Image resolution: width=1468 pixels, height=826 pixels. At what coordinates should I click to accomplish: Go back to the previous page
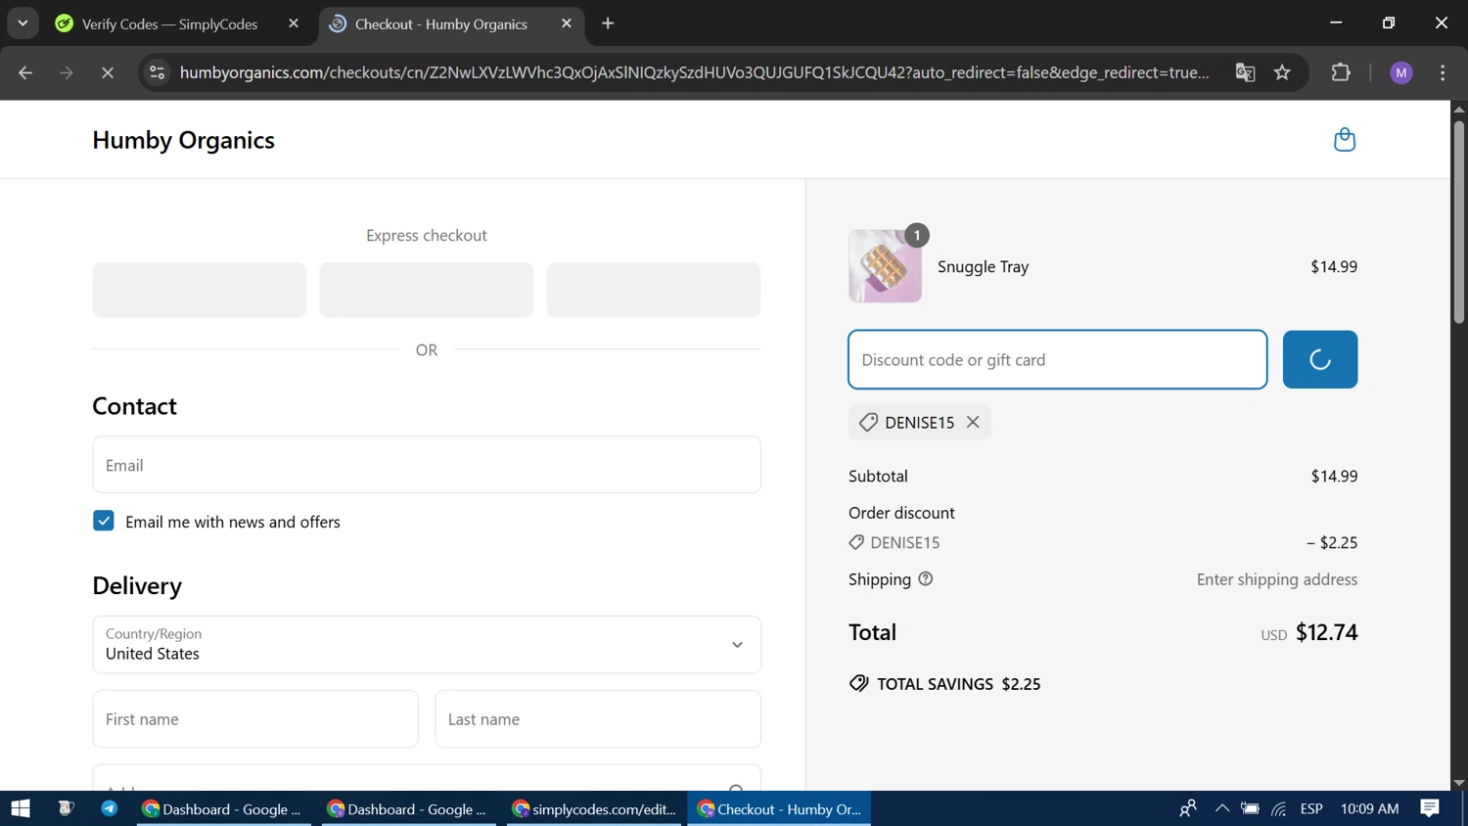(25, 72)
